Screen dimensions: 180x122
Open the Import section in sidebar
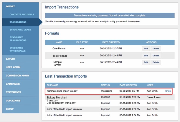coord(10,6)
